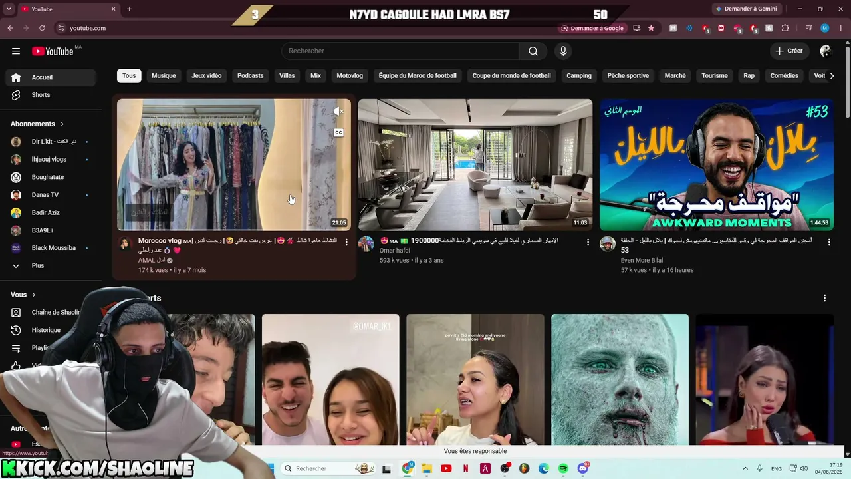Open more options for the Morocco vlog video
Image resolution: width=851 pixels, height=479 pixels.
pos(346,243)
